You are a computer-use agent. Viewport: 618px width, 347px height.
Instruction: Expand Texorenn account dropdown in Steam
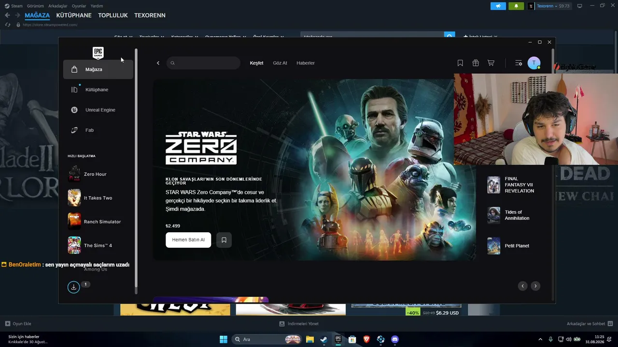pos(549,6)
